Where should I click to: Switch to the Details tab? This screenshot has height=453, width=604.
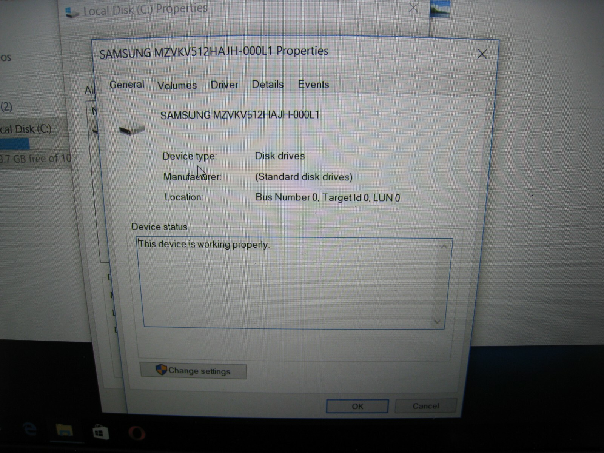(268, 84)
